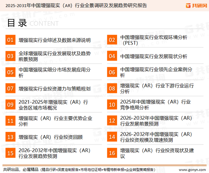Viewport: 209px width, 173px height.
Task: Select the orange 09 chapter number box
Action: (10, 105)
